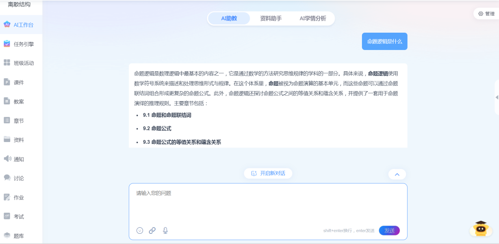The image size is (499, 244).
Task: Click the 通知 speaker icon
Action: click(x=7, y=159)
